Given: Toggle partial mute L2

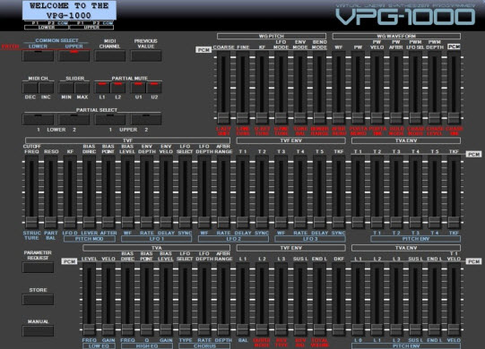Looking at the screenshot, I should coord(117,88).
